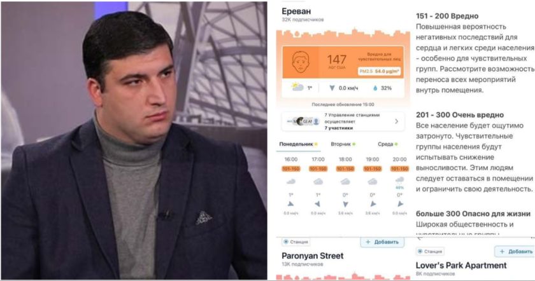Image resolution: width=535 pixels, height=281 pixels.
Task: Click the 101-150 AQI badge under 17:00
Action: point(318,168)
